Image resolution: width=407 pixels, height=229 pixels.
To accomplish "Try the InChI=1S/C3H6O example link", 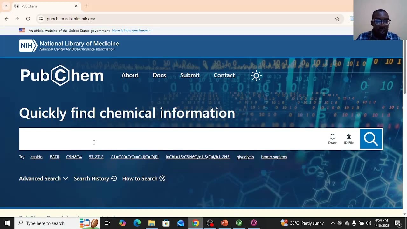I will [197, 157].
